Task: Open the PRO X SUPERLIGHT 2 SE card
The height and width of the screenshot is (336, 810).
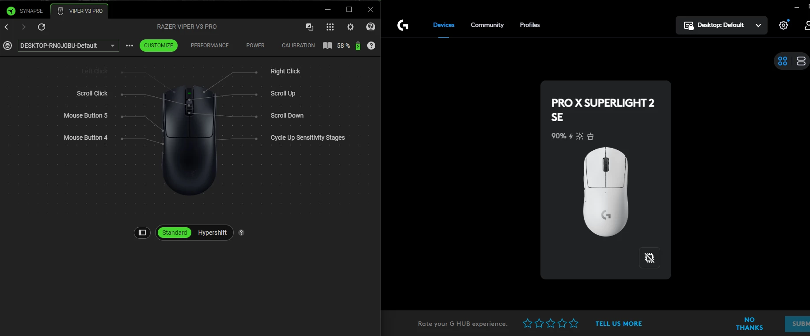Action: click(606, 180)
